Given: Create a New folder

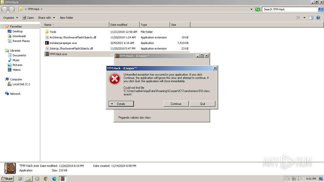Looking at the screenshot, I should (x=67, y=18).
